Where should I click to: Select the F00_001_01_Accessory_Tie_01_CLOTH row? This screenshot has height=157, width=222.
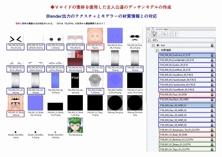[187, 130]
